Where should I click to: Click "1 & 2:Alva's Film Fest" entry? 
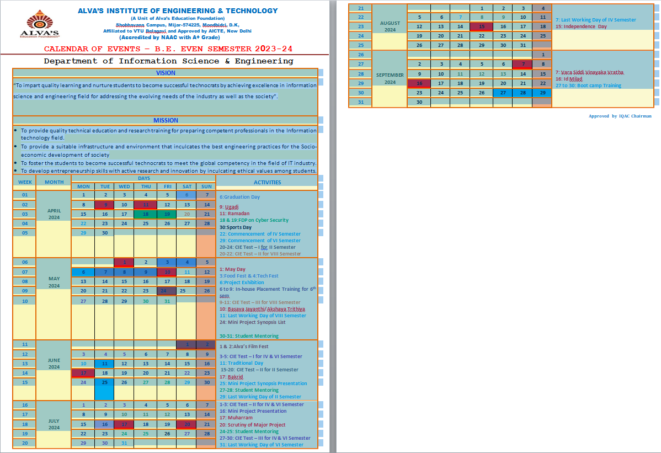click(244, 347)
